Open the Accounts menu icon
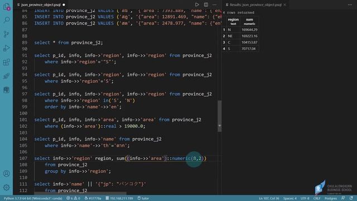This screenshot has width=357, height=201. [6, 174]
